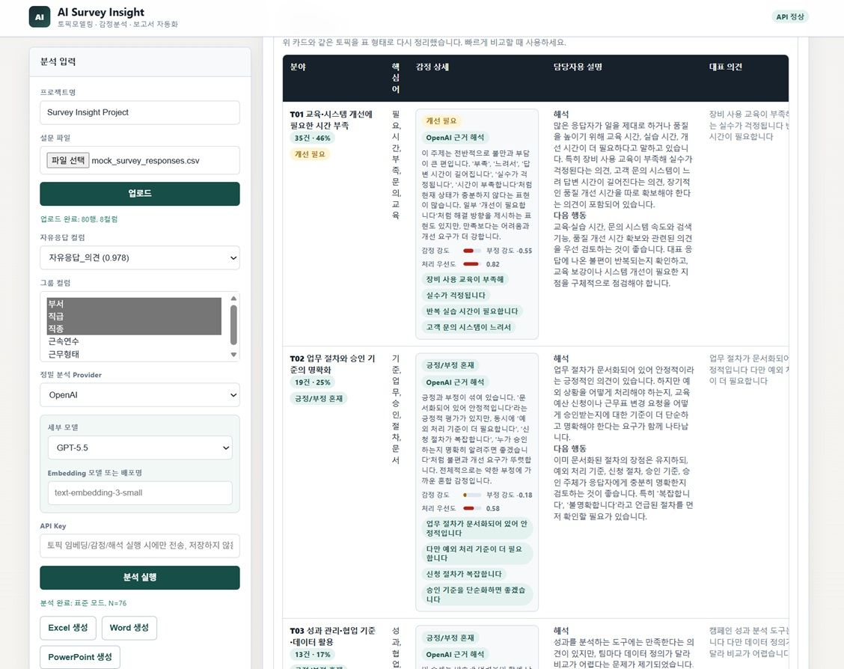Click the 감정 상세 column header
The image size is (844, 669).
432,67
